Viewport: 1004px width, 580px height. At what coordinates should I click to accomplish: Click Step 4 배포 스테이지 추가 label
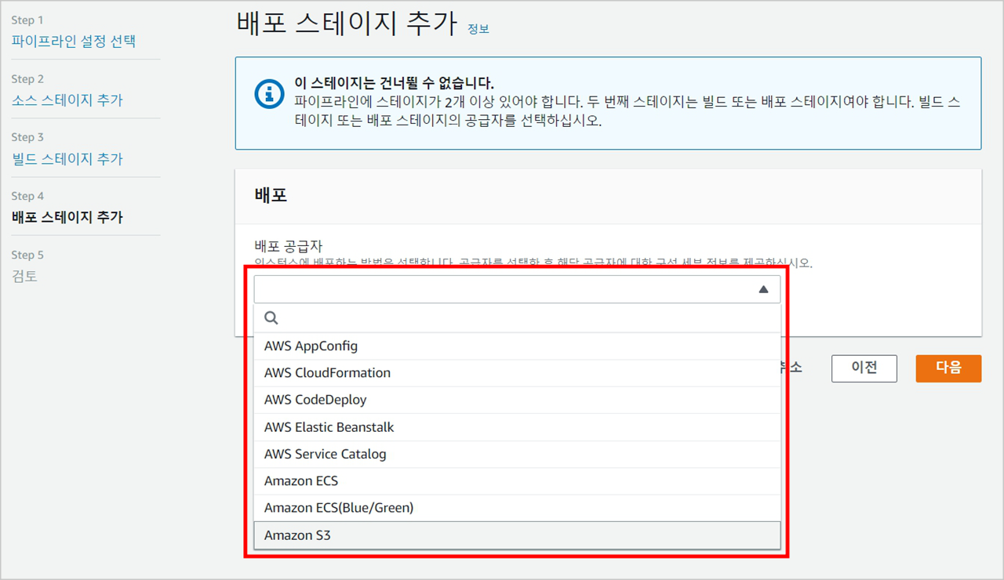click(67, 218)
